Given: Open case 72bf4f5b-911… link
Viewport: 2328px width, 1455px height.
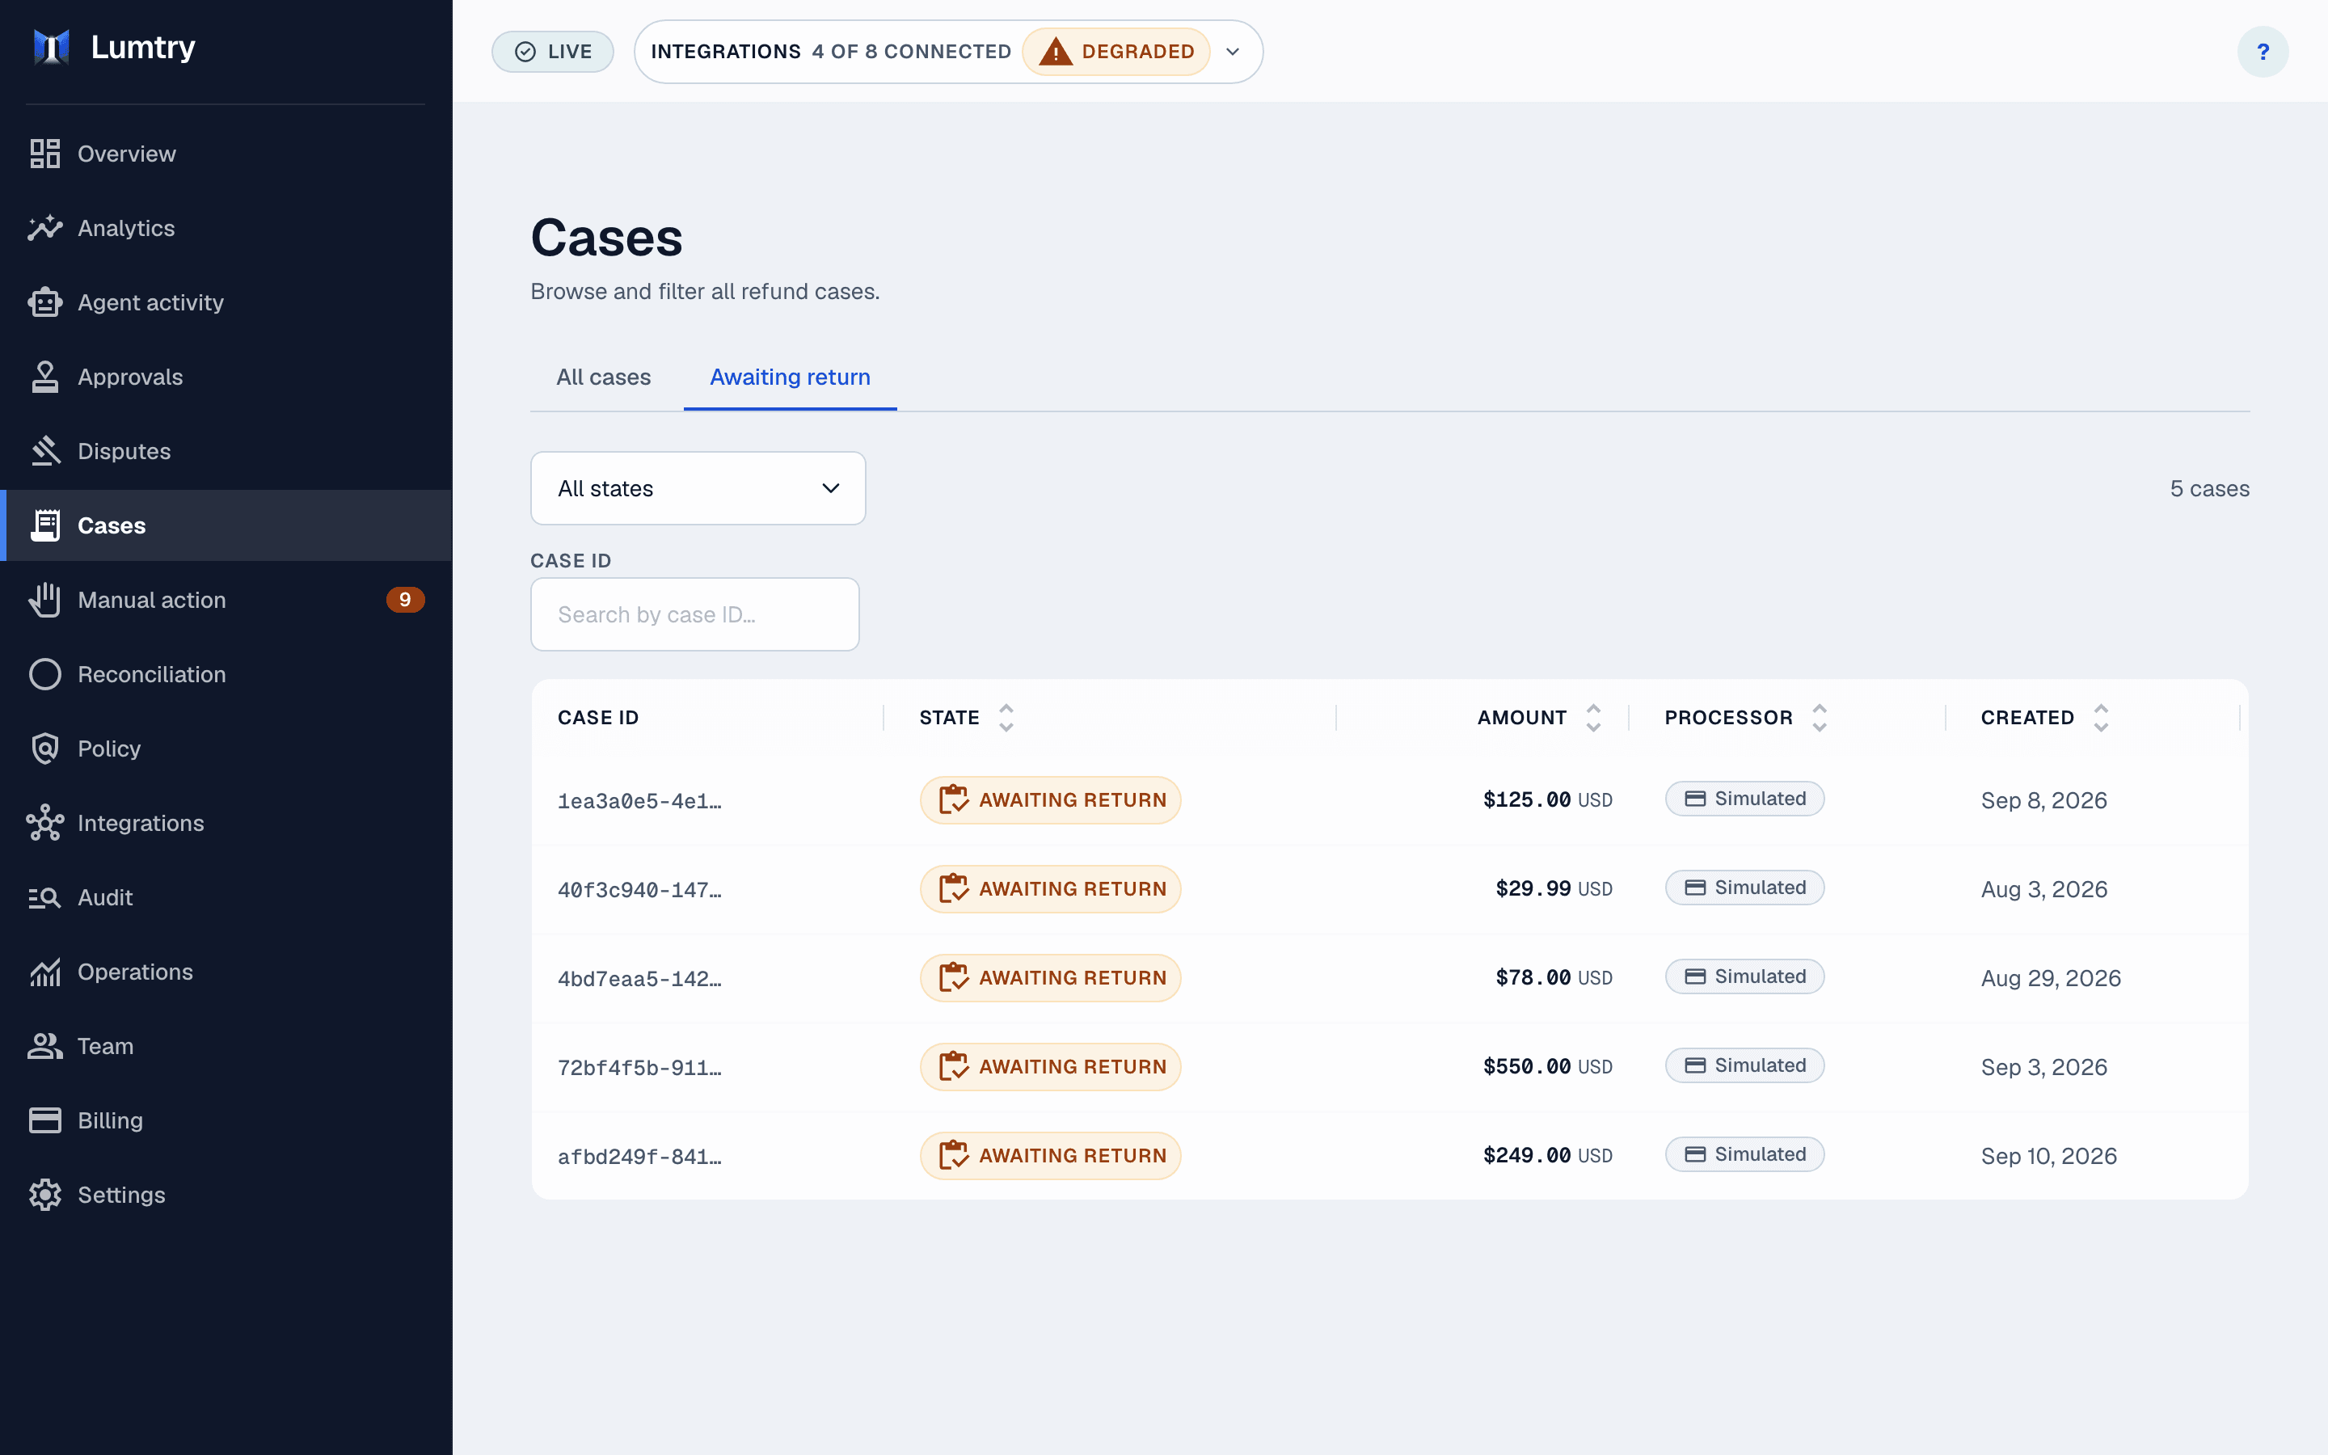Looking at the screenshot, I should pos(639,1067).
